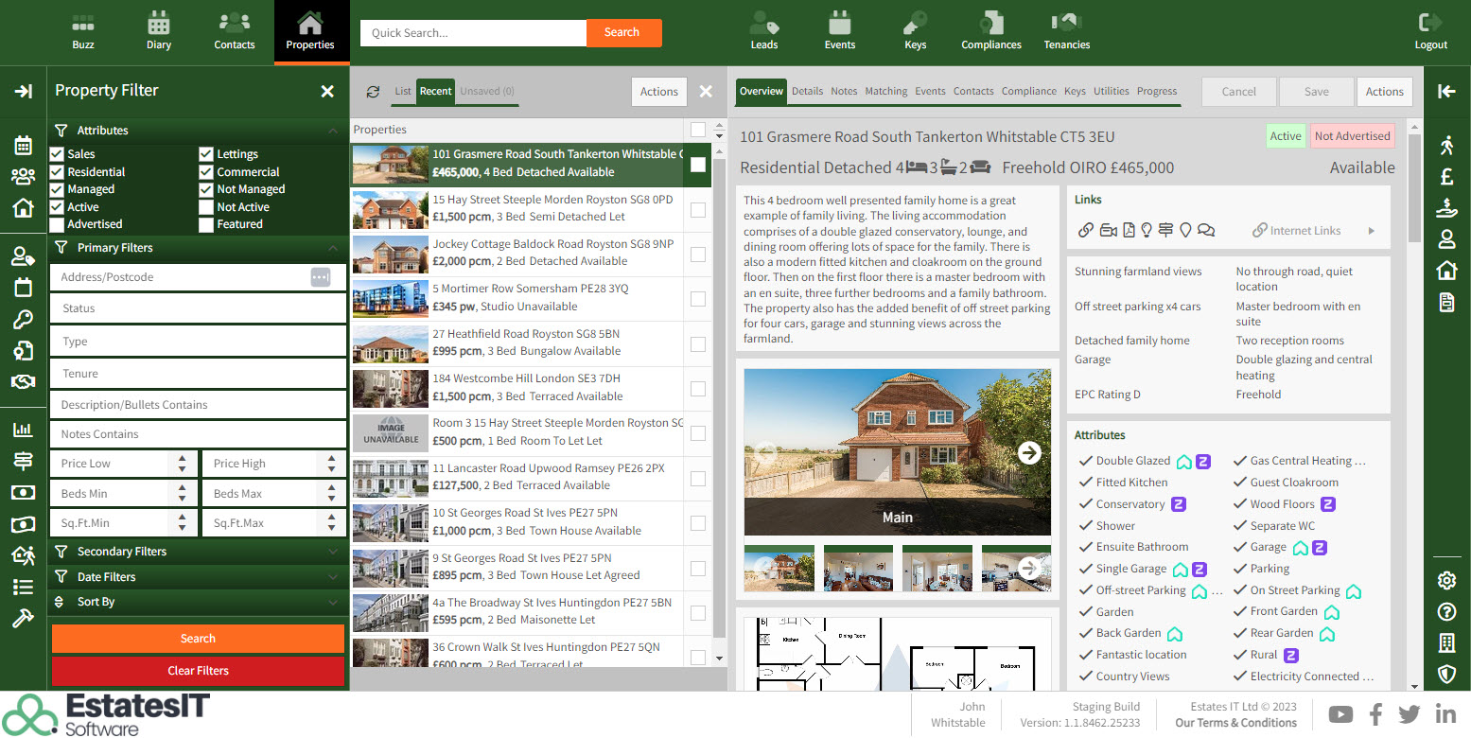Viewport: 1471px width, 738px height.
Task: Switch to the Utilities tab
Action: click(x=1112, y=91)
